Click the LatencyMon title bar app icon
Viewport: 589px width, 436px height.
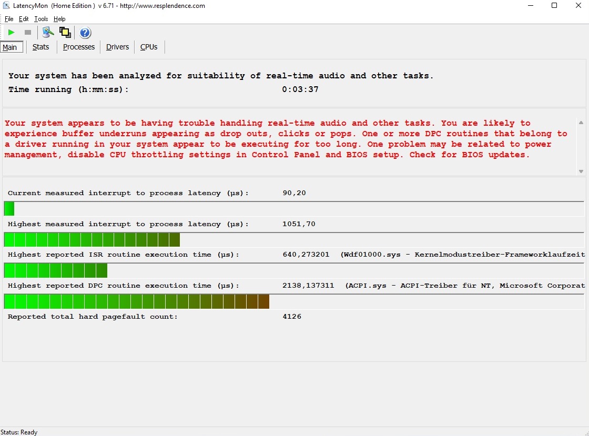point(6,6)
